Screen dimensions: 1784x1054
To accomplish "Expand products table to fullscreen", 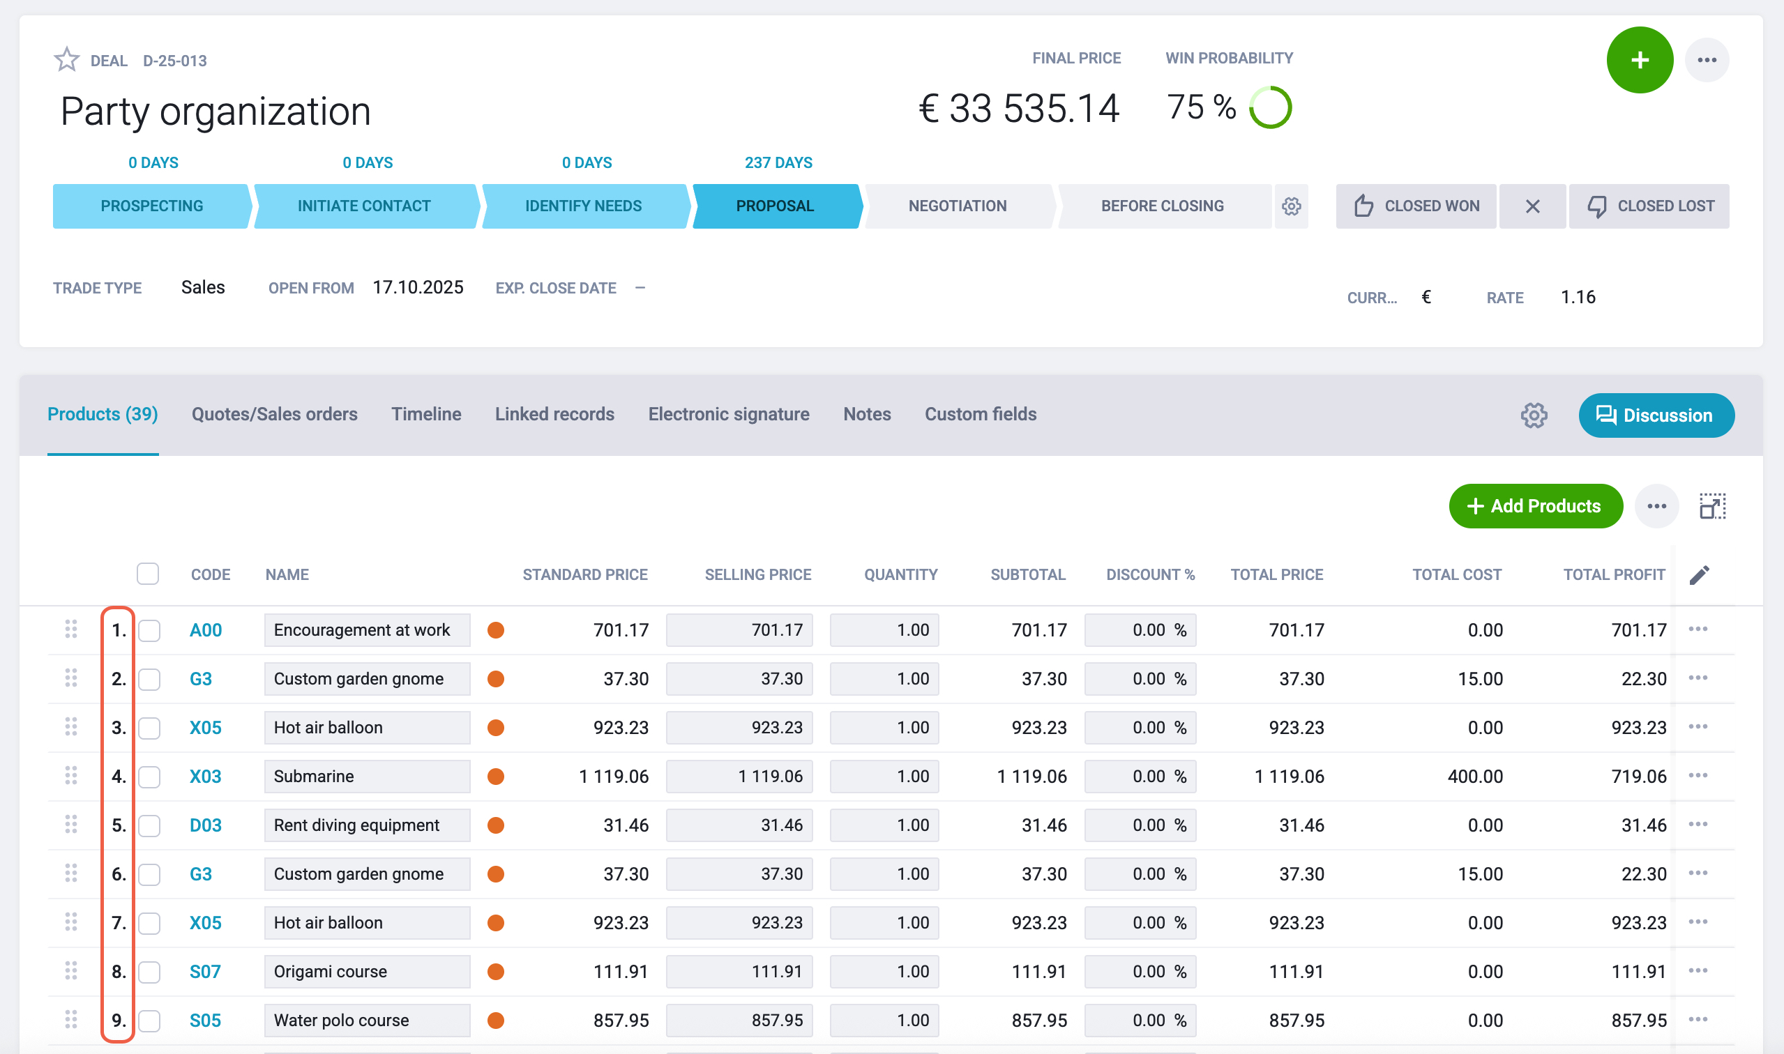I will (x=1712, y=506).
